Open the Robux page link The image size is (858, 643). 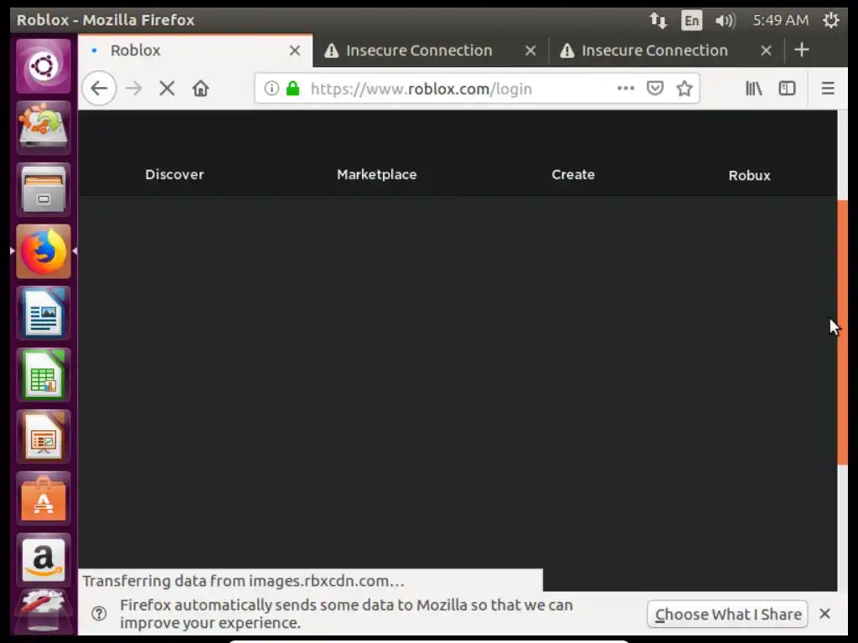click(x=749, y=175)
